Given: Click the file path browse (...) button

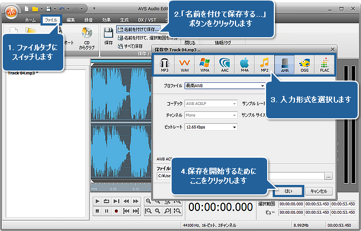Looking at the screenshot, I should click(x=329, y=176).
